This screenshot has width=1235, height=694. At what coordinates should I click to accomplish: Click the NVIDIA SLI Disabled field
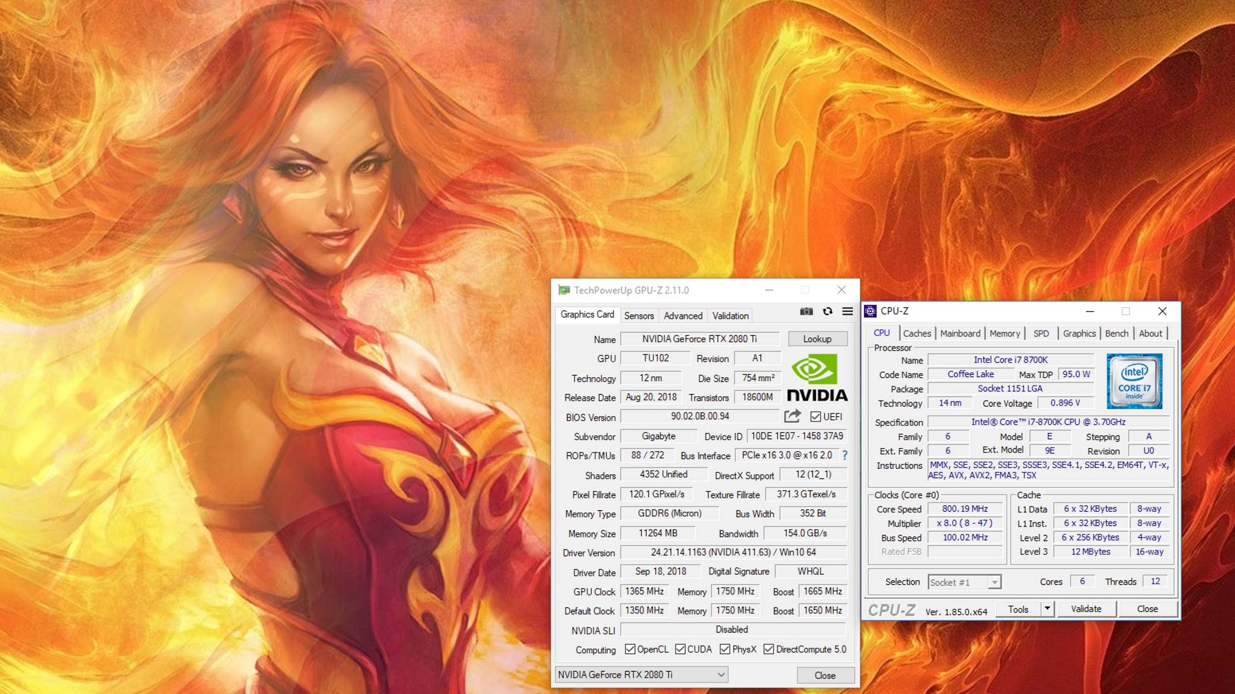733,630
